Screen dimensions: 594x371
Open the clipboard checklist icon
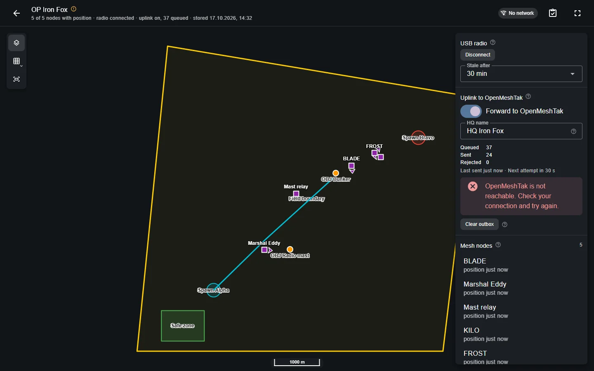(553, 13)
